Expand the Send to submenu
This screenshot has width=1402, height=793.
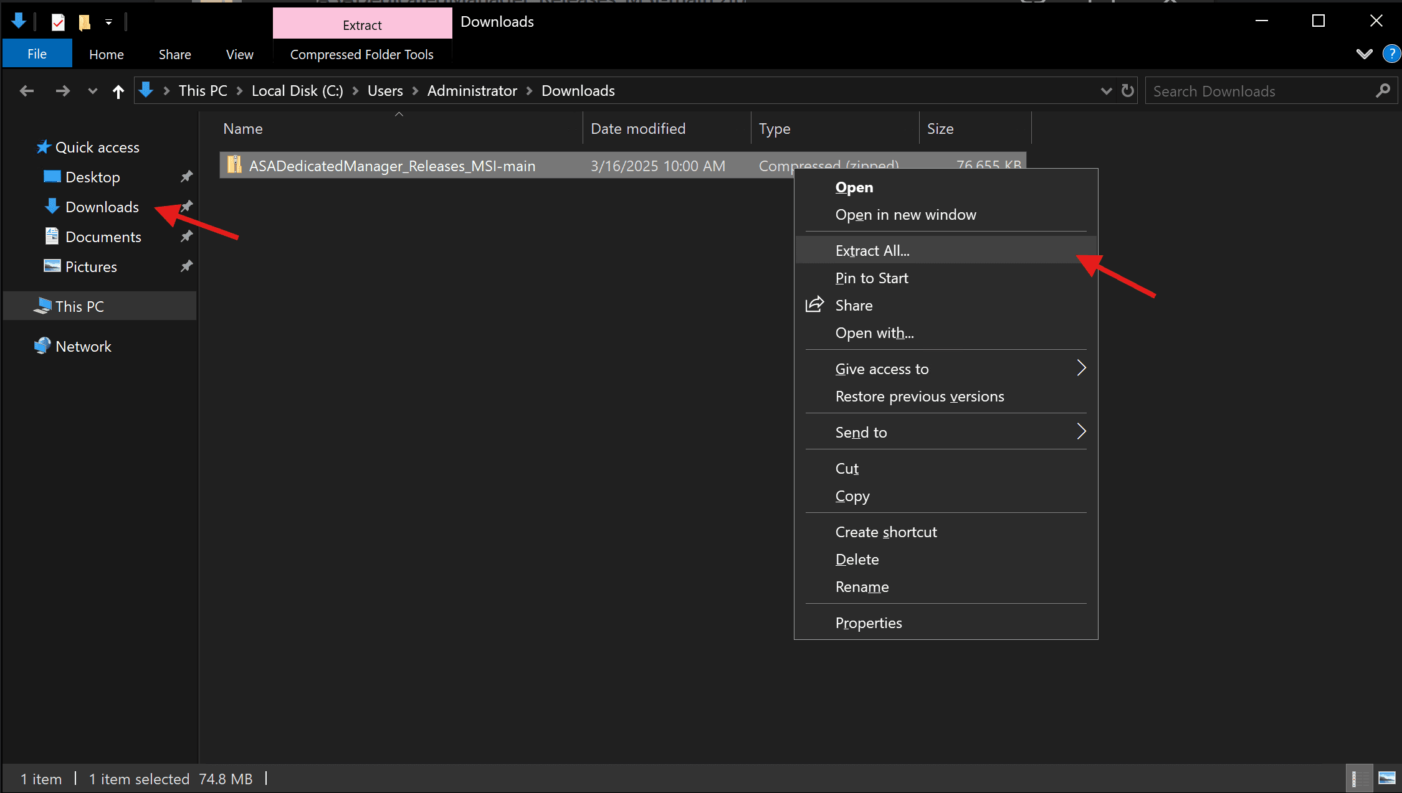[x=946, y=433]
